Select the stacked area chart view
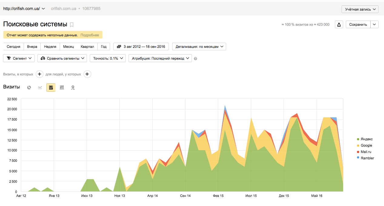Image resolution: width=384 pixels, height=206 pixels. pos(51,88)
